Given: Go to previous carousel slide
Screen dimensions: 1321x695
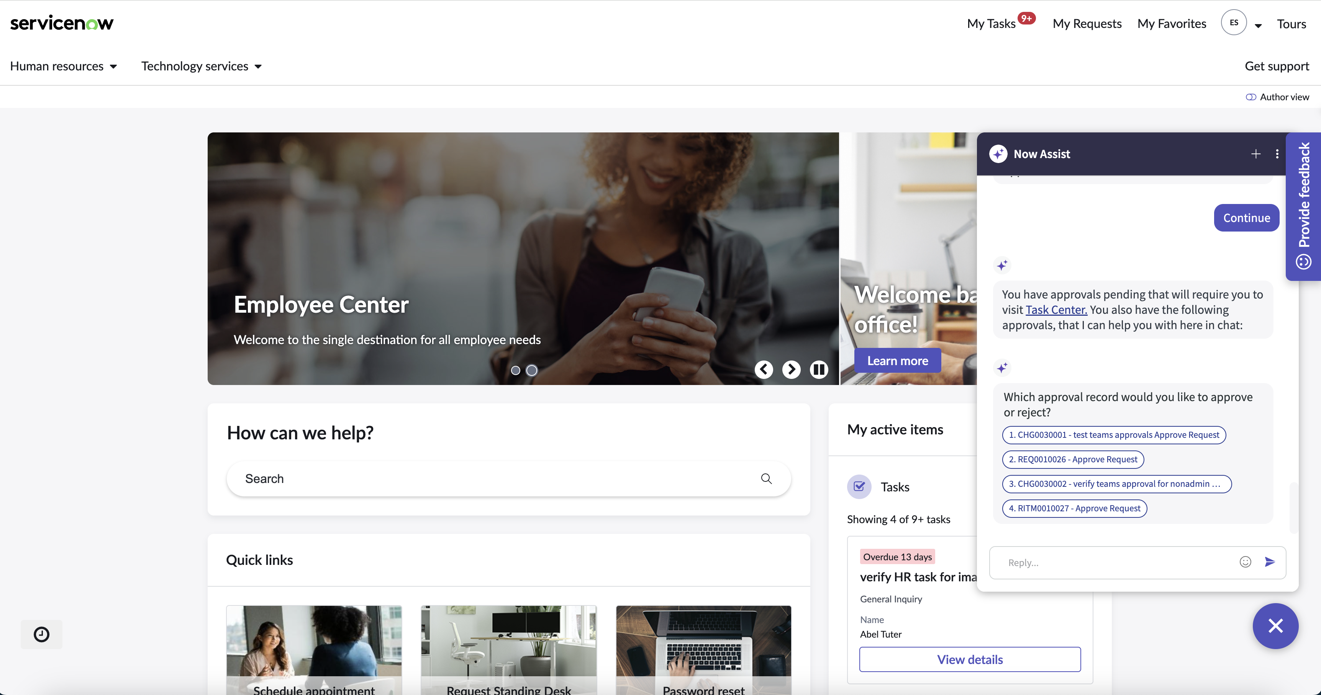Looking at the screenshot, I should coord(764,369).
